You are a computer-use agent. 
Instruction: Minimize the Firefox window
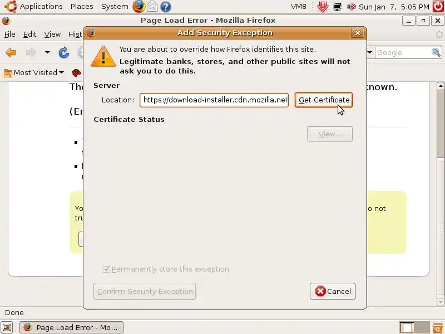pos(409,21)
